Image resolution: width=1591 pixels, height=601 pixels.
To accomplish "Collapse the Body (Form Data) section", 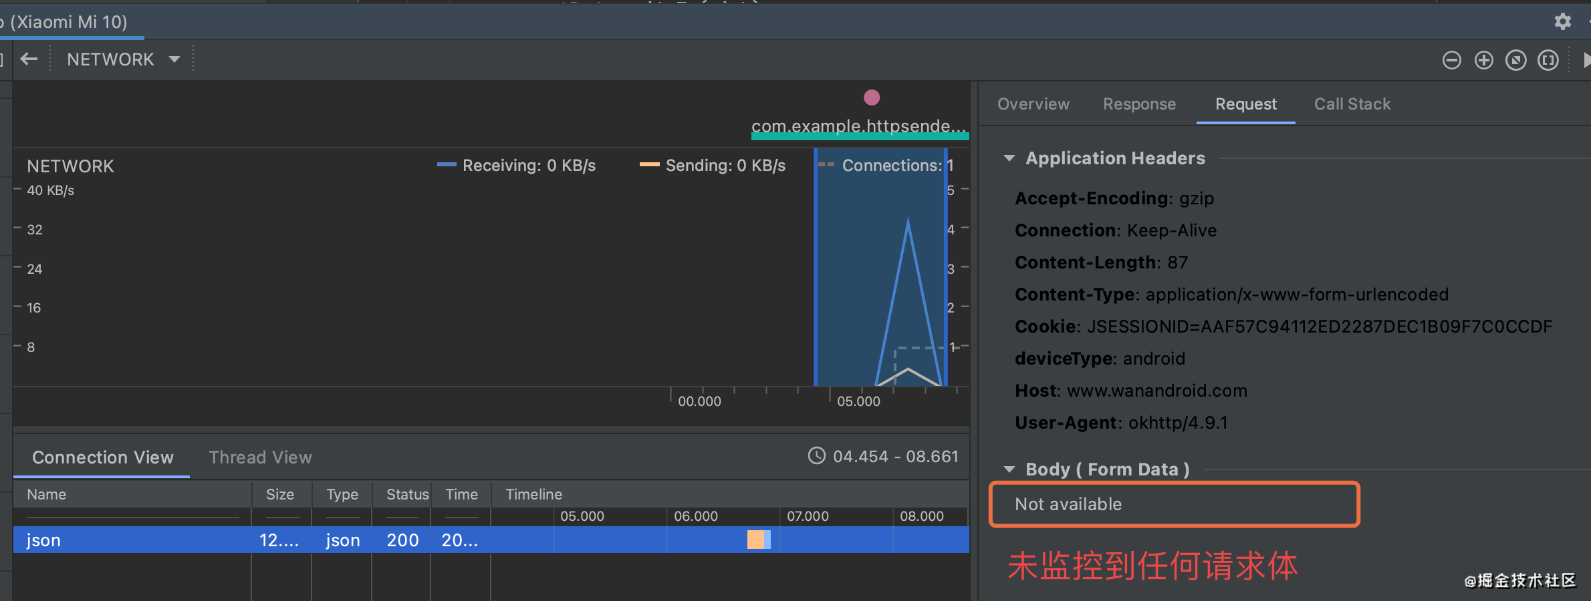I will (x=1009, y=469).
